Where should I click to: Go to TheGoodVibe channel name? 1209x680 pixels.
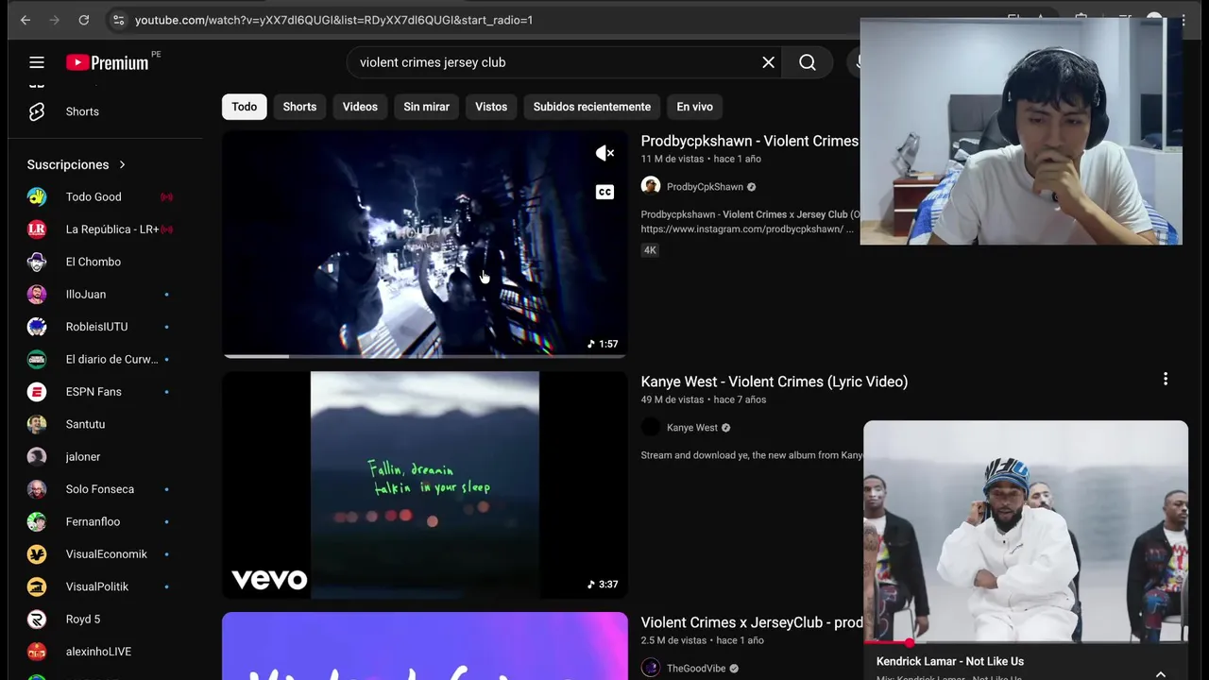[x=696, y=669]
